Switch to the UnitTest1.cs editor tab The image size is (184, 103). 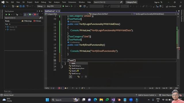pyautogui.click(x=50, y=11)
